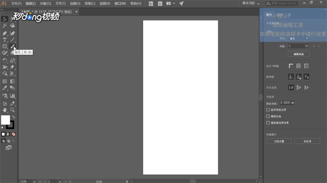
Task: Toggle snap to point option
Action: tap(291, 88)
